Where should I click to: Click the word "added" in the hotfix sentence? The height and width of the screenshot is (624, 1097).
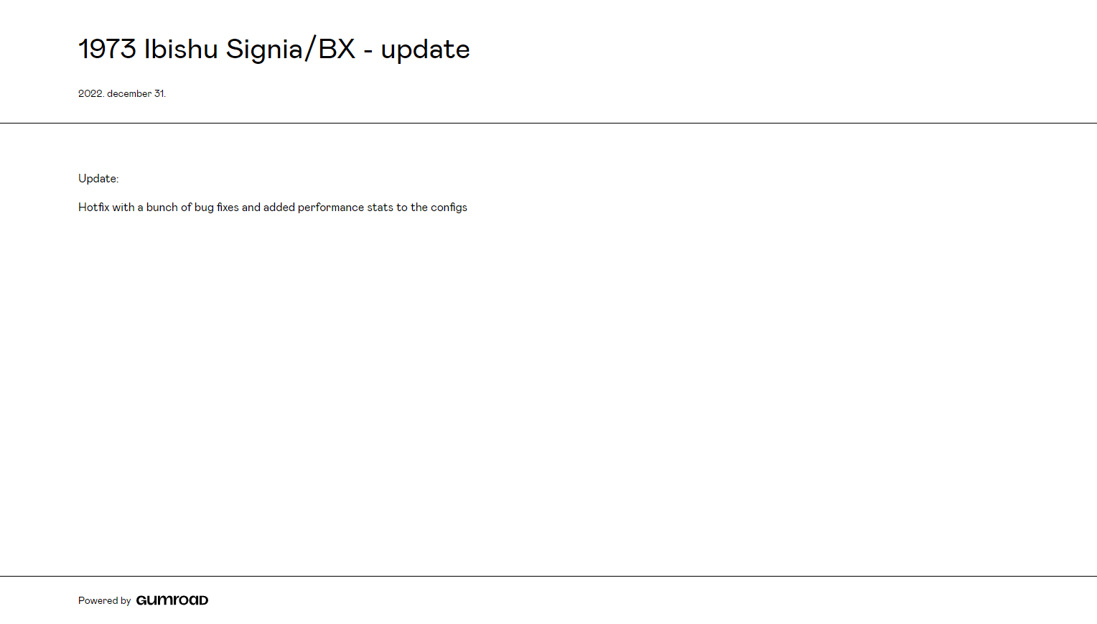[279, 208]
